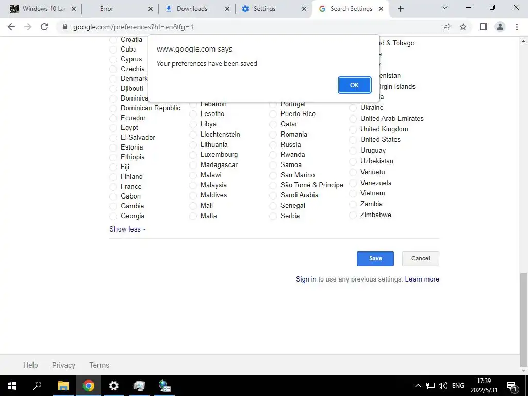Select the Saudi Arabia radio button
This screenshot has width=528, height=396.
coord(273,195)
